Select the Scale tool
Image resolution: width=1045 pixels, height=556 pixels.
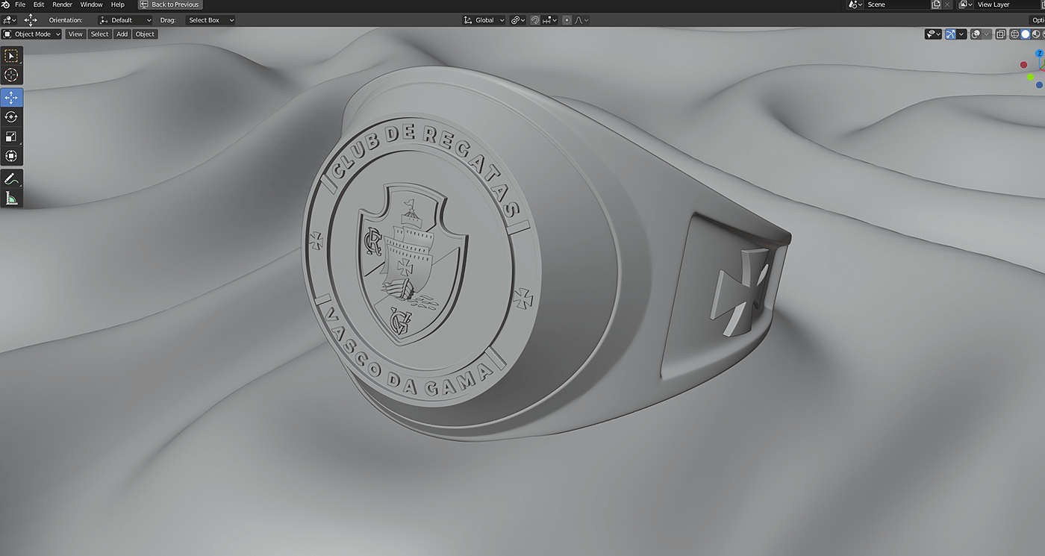click(11, 137)
